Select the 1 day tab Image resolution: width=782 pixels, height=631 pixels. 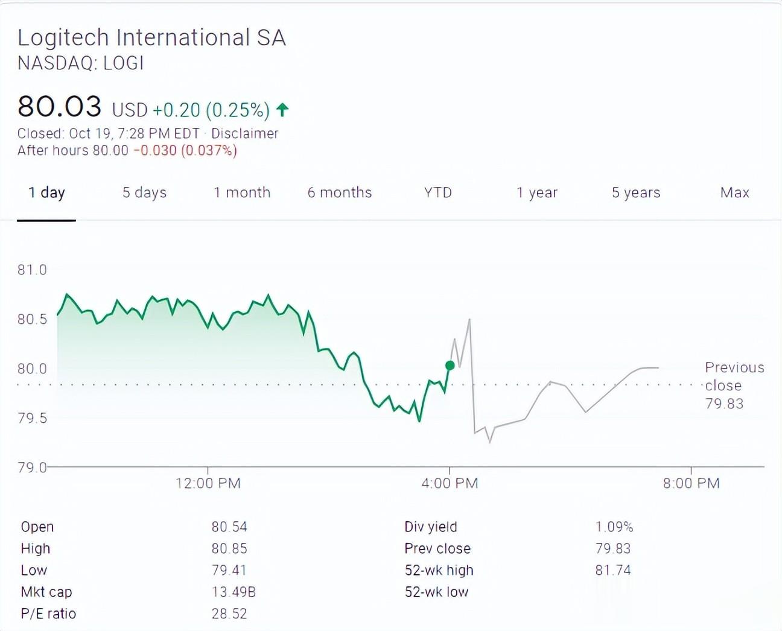(x=46, y=192)
